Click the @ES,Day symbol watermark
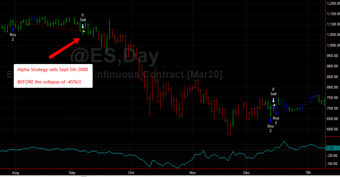Screen dimensions: 340x177 click(114, 57)
